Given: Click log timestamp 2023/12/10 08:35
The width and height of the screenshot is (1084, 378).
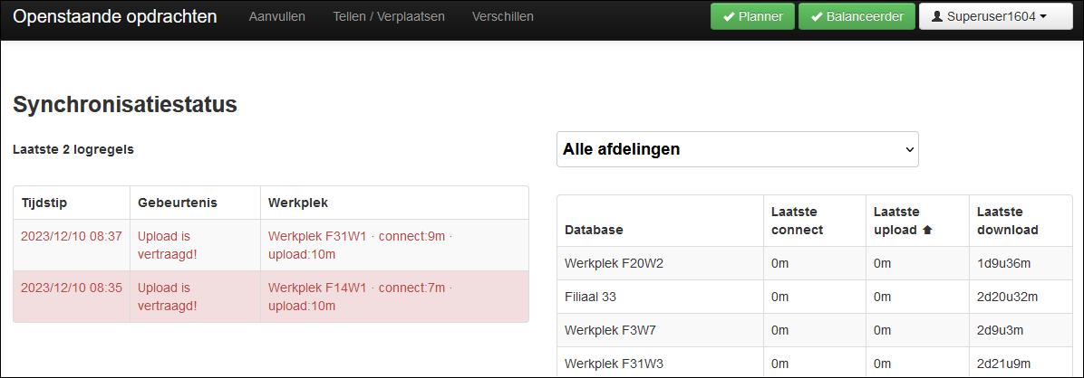Looking at the screenshot, I should coord(72,288).
